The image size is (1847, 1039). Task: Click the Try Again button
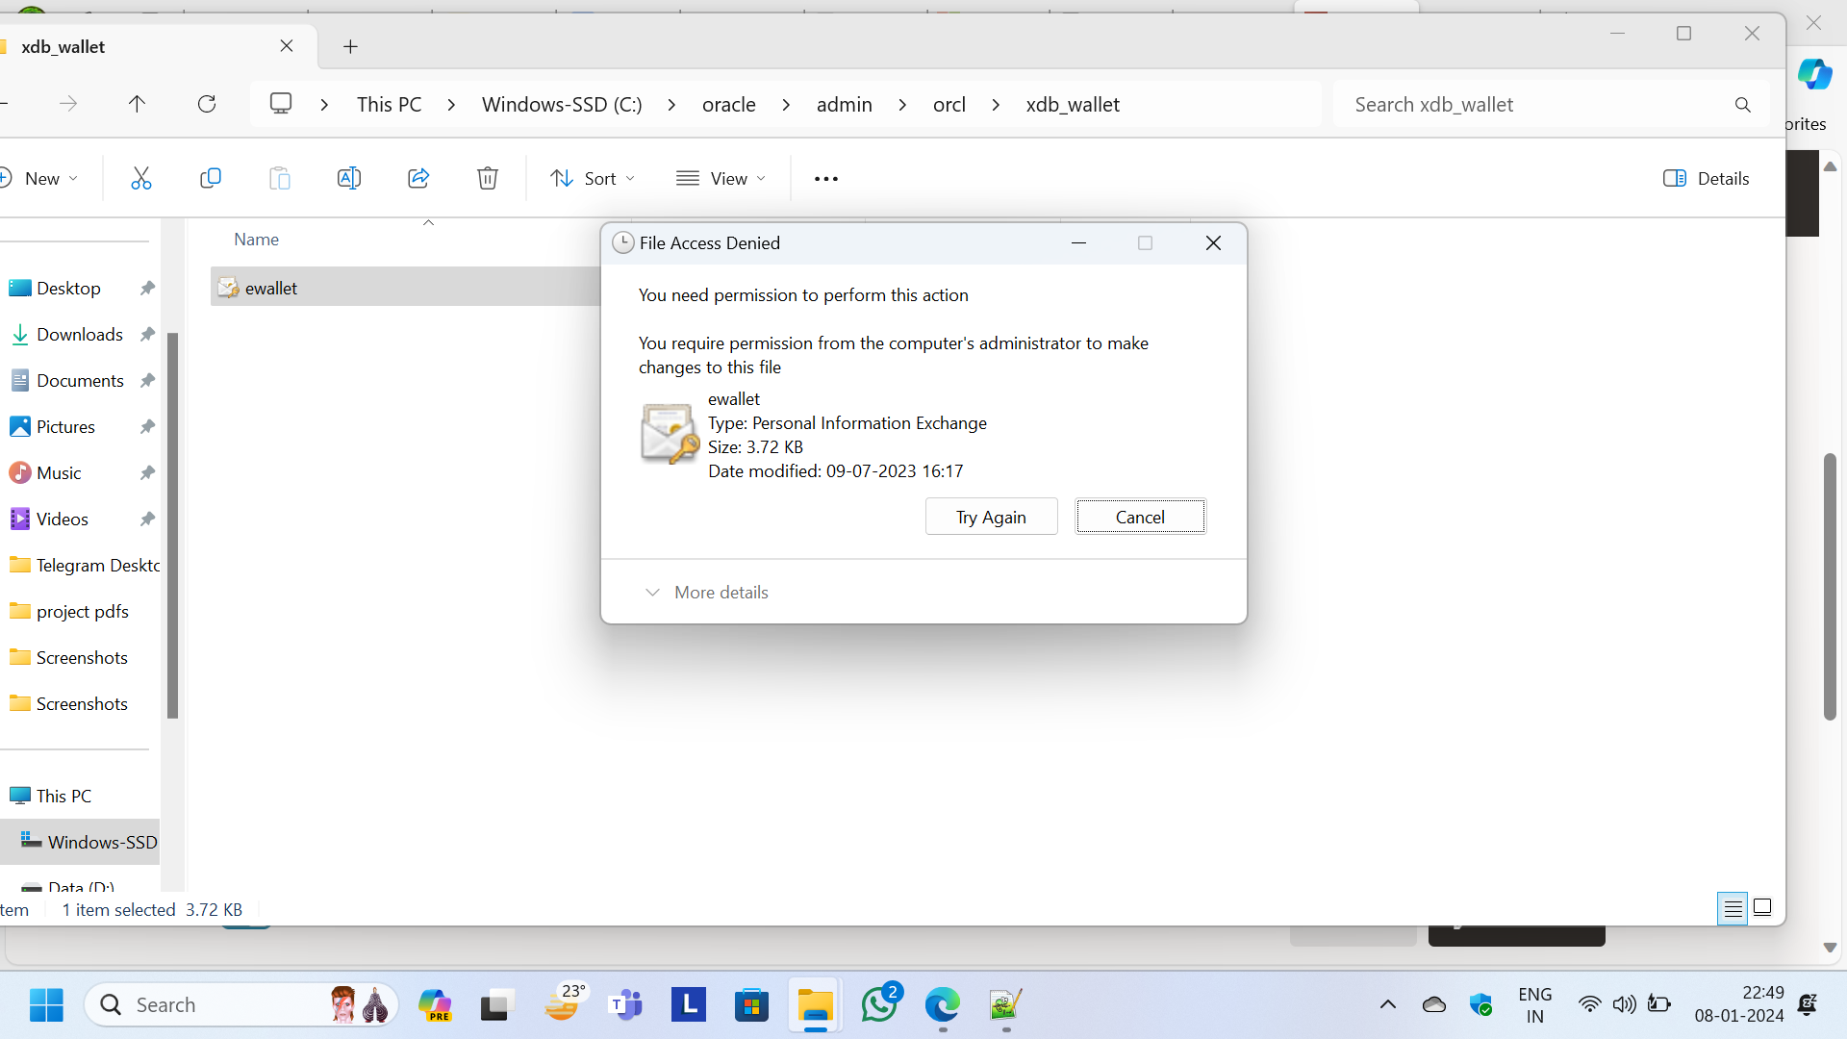click(991, 517)
